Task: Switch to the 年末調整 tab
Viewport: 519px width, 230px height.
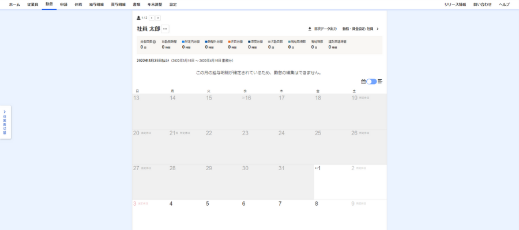Action: point(155,5)
